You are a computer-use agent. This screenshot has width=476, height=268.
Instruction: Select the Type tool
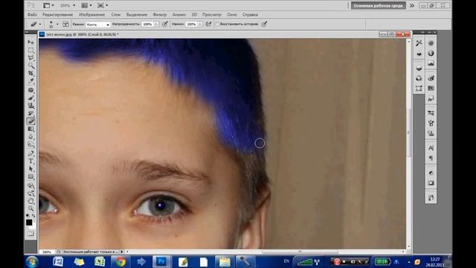pos(30,162)
